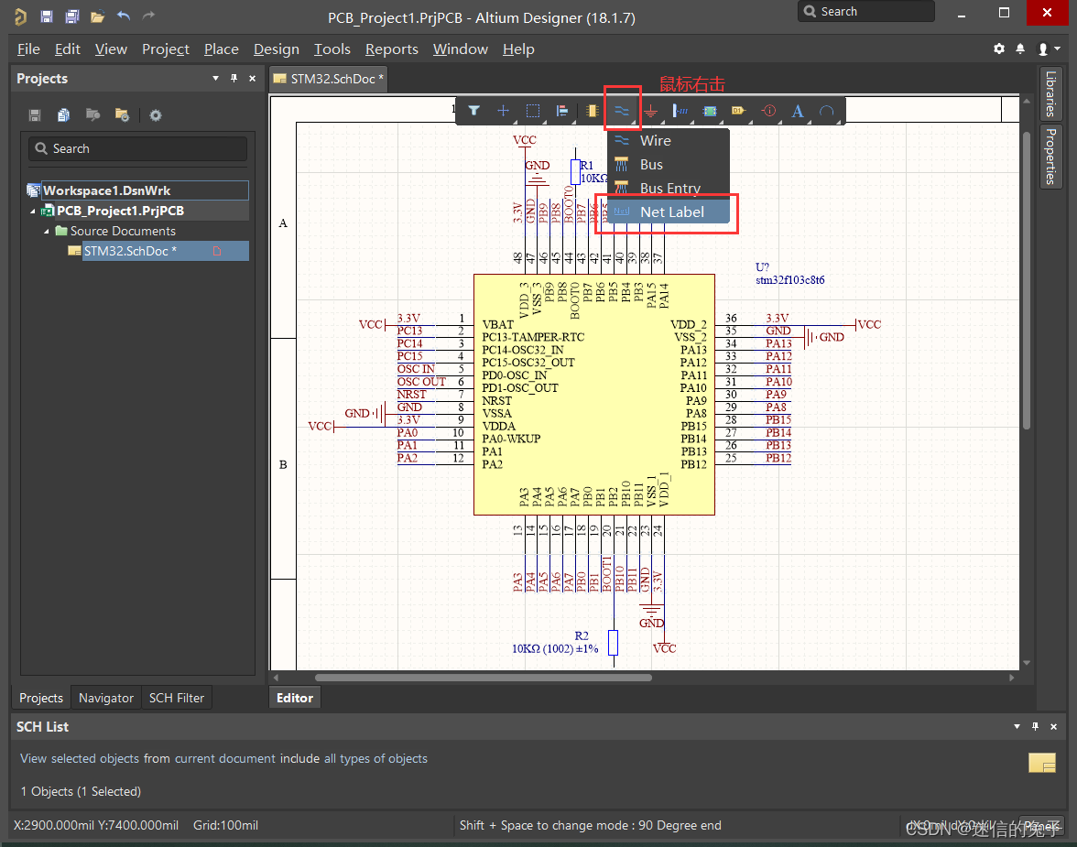Open the Design menu

coord(276,49)
